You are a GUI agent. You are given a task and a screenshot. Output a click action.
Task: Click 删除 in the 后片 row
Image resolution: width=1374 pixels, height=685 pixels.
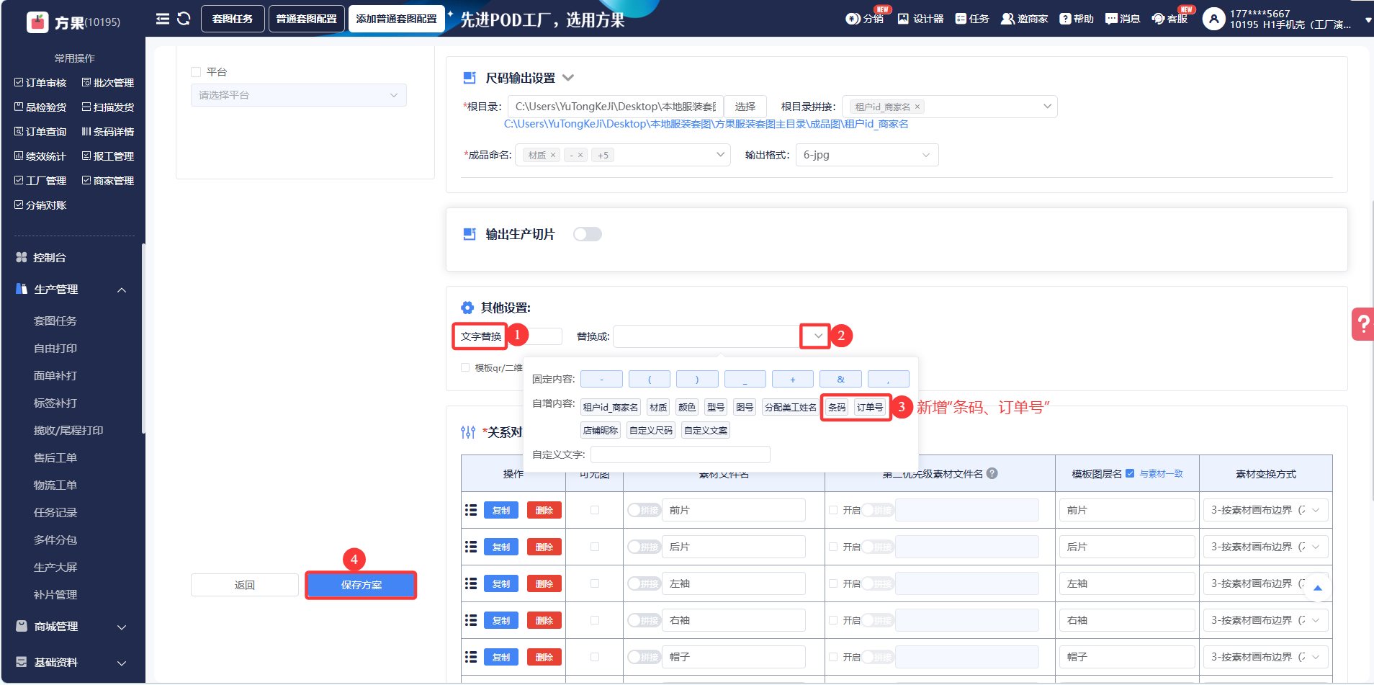(x=544, y=547)
